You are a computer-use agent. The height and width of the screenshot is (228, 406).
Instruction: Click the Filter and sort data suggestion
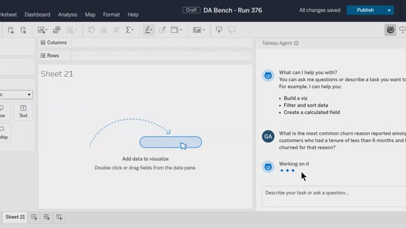306,105
